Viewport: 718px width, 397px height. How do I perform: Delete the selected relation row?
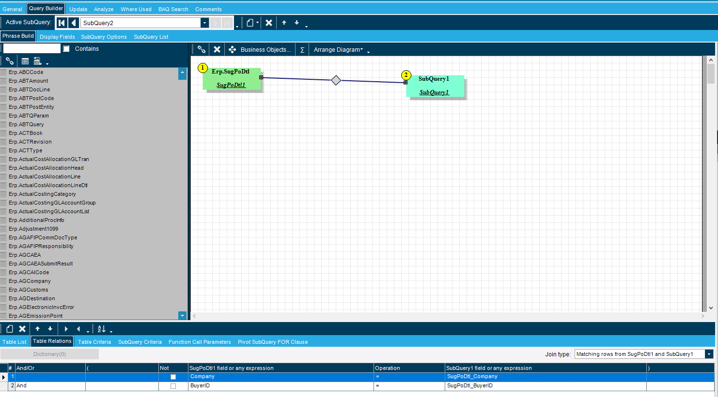pos(22,329)
